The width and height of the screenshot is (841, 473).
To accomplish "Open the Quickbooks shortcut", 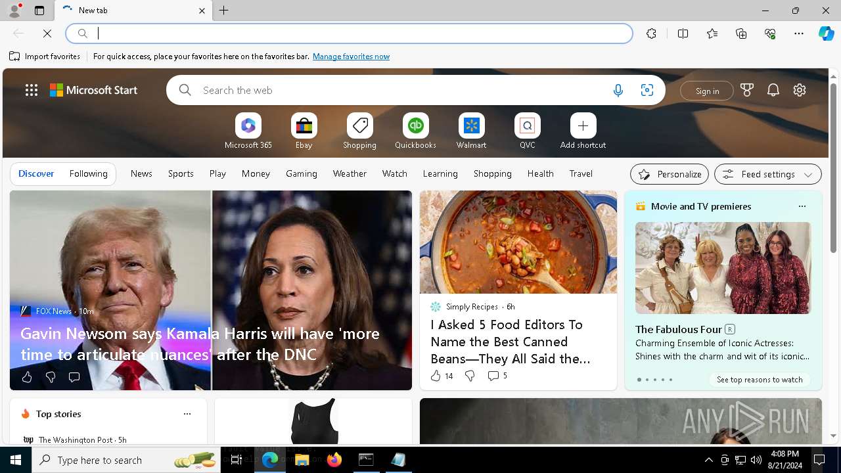I will [415, 131].
